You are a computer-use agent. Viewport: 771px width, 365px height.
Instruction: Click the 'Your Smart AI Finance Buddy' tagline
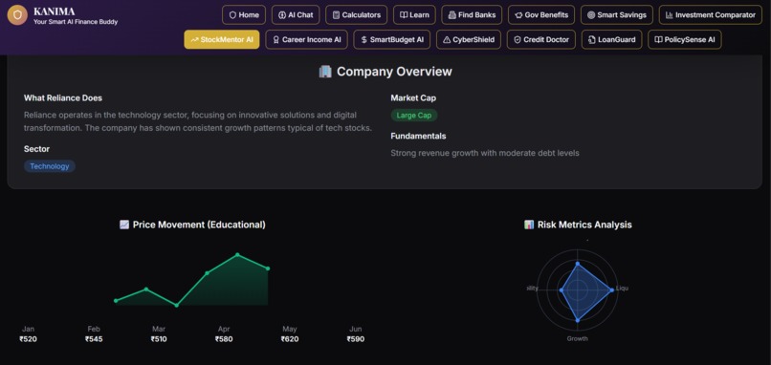(76, 22)
